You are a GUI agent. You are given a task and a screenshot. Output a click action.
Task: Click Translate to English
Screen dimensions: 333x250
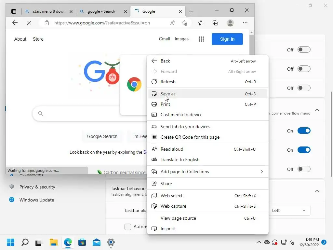point(208,160)
